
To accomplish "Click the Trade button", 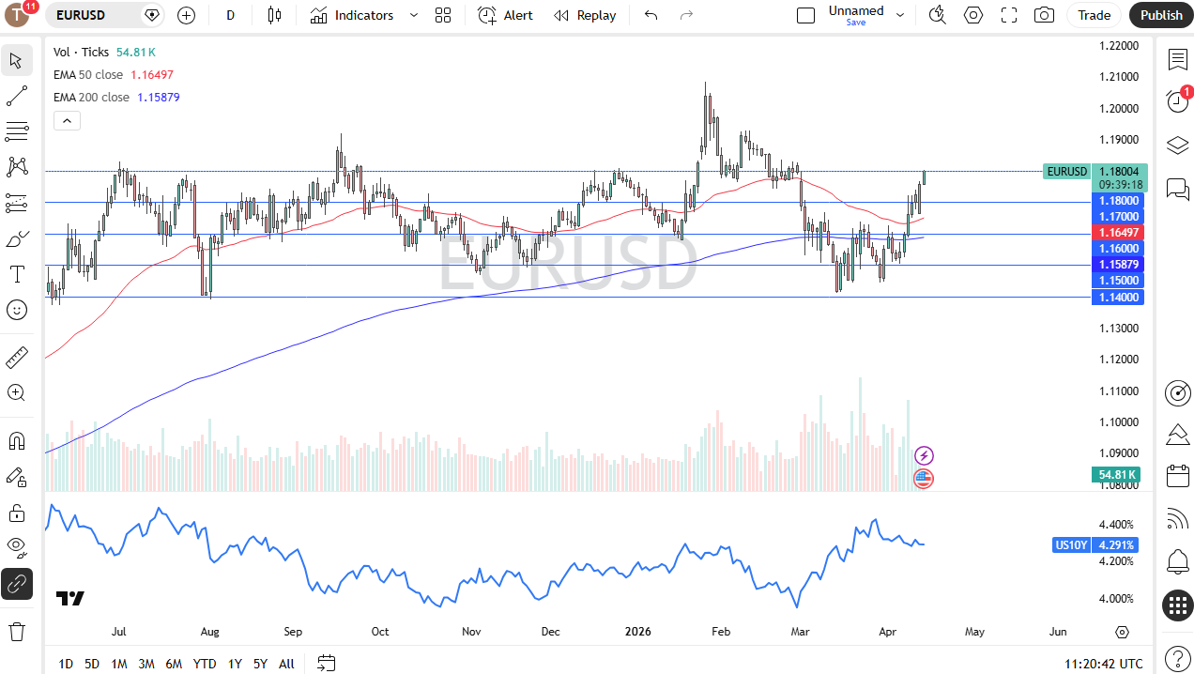I will tap(1094, 15).
